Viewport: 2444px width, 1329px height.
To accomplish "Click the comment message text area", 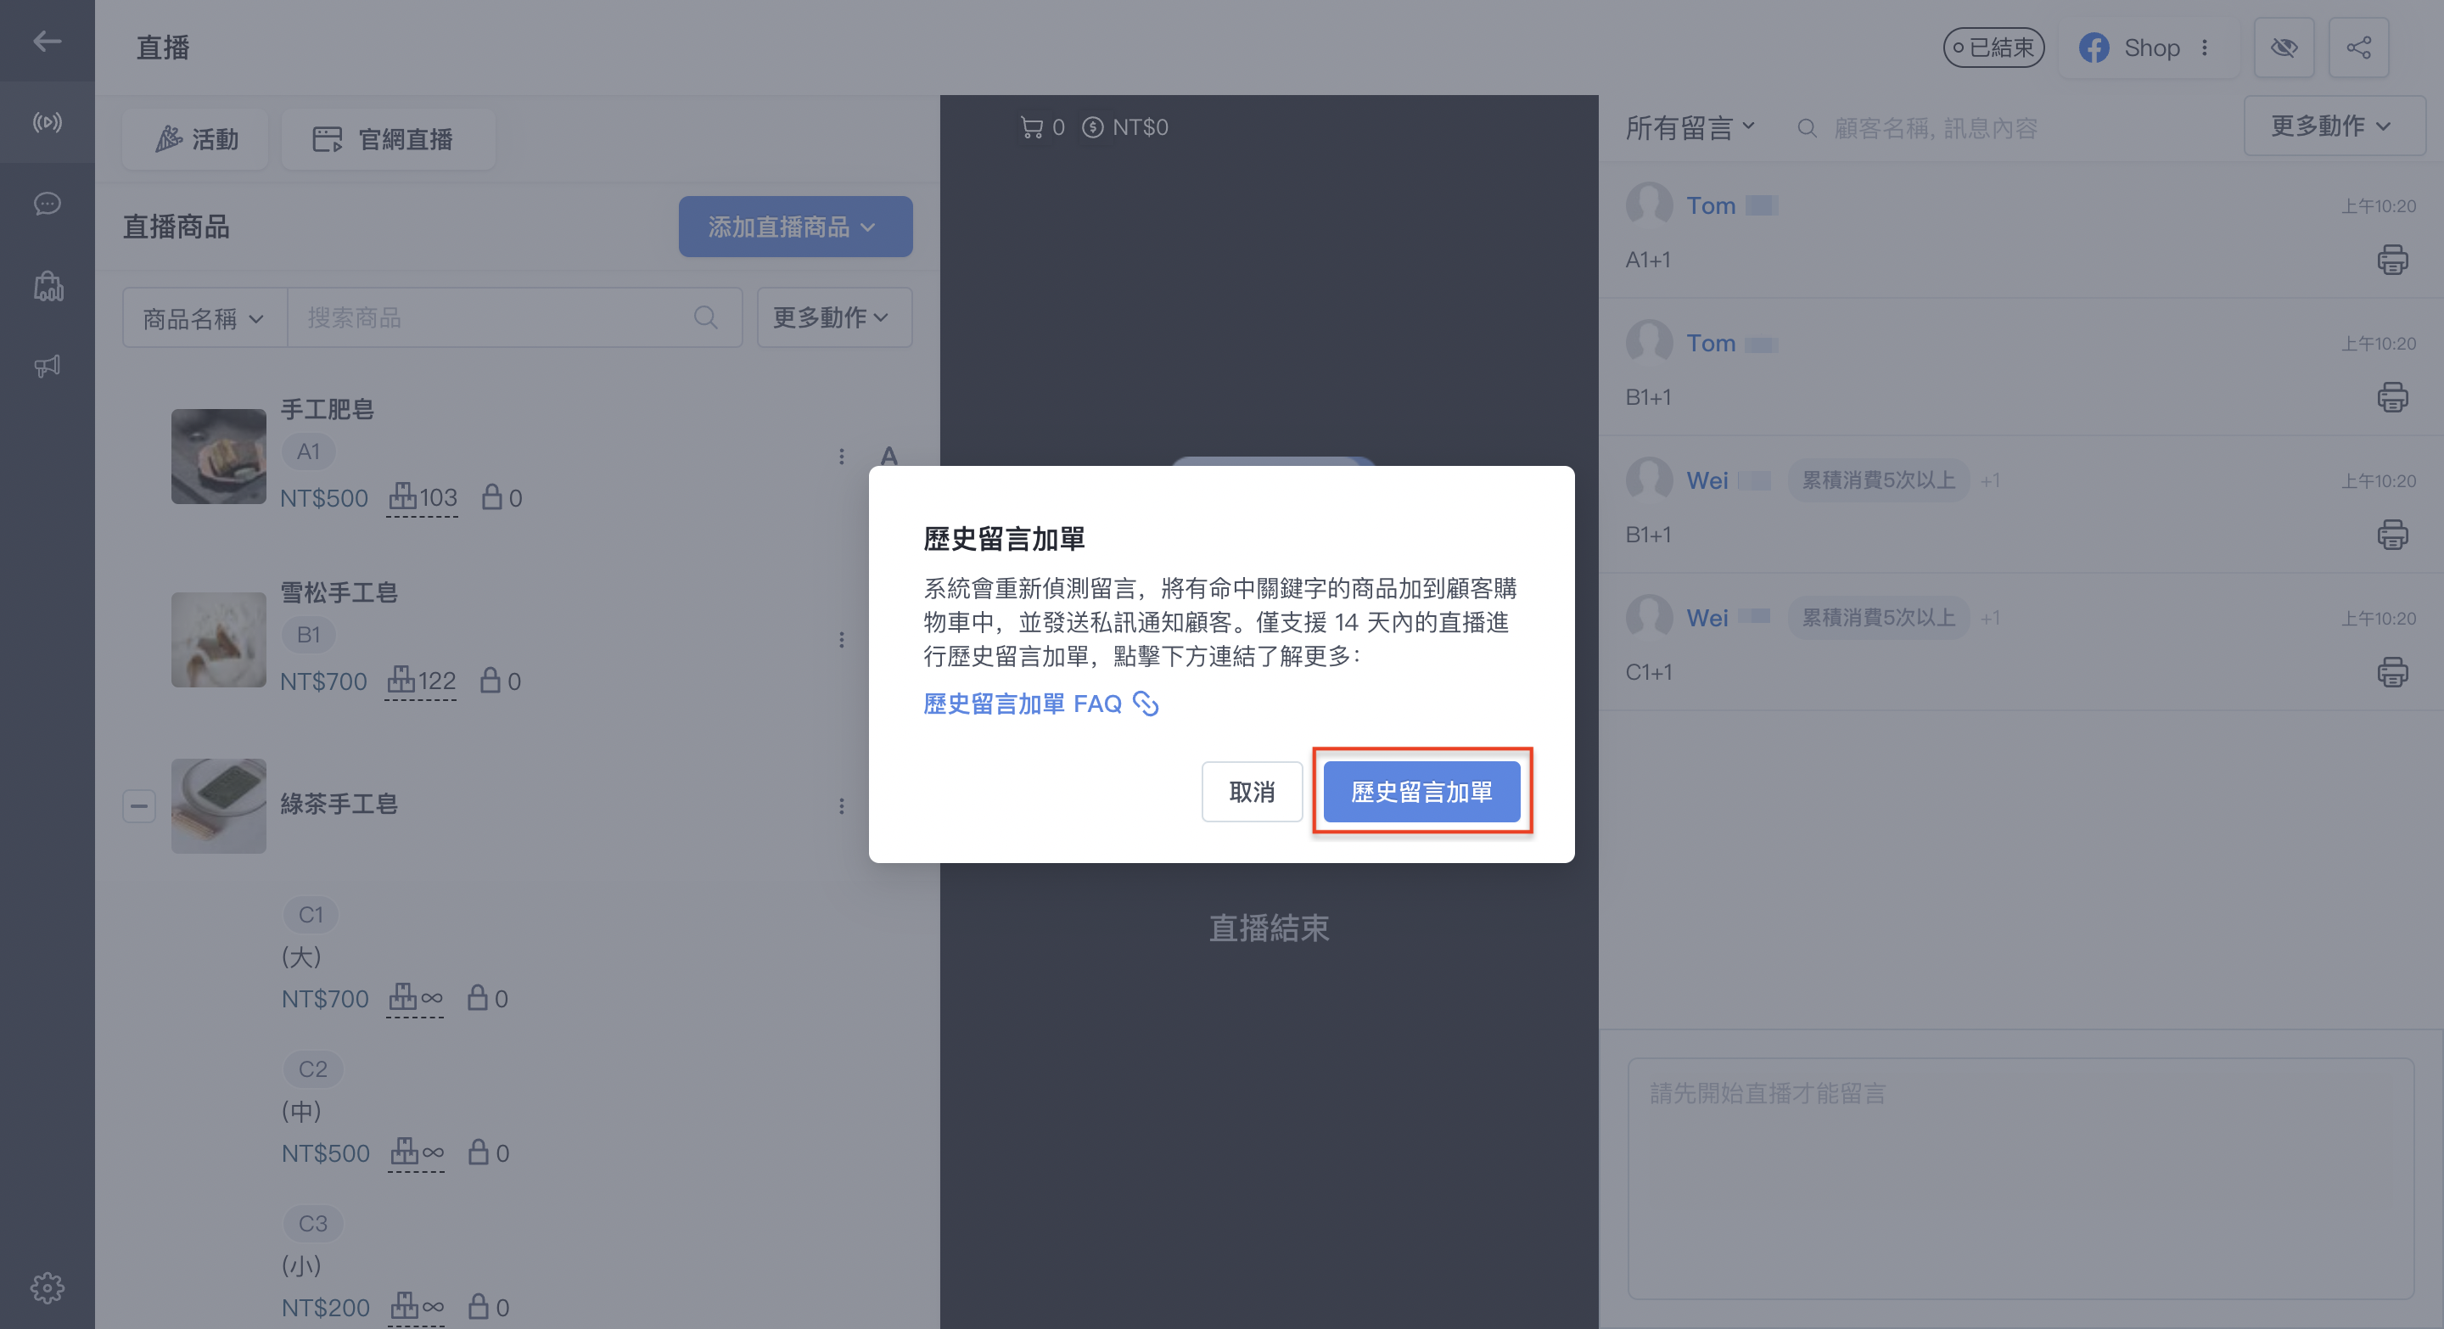I will tap(2021, 1178).
